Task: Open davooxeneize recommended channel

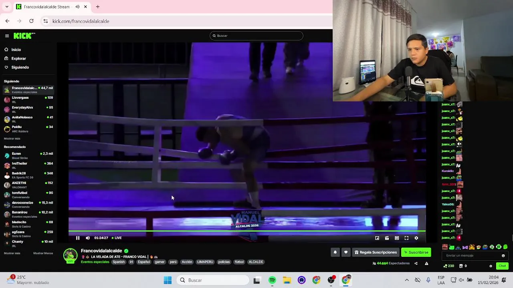Action: [28, 204]
